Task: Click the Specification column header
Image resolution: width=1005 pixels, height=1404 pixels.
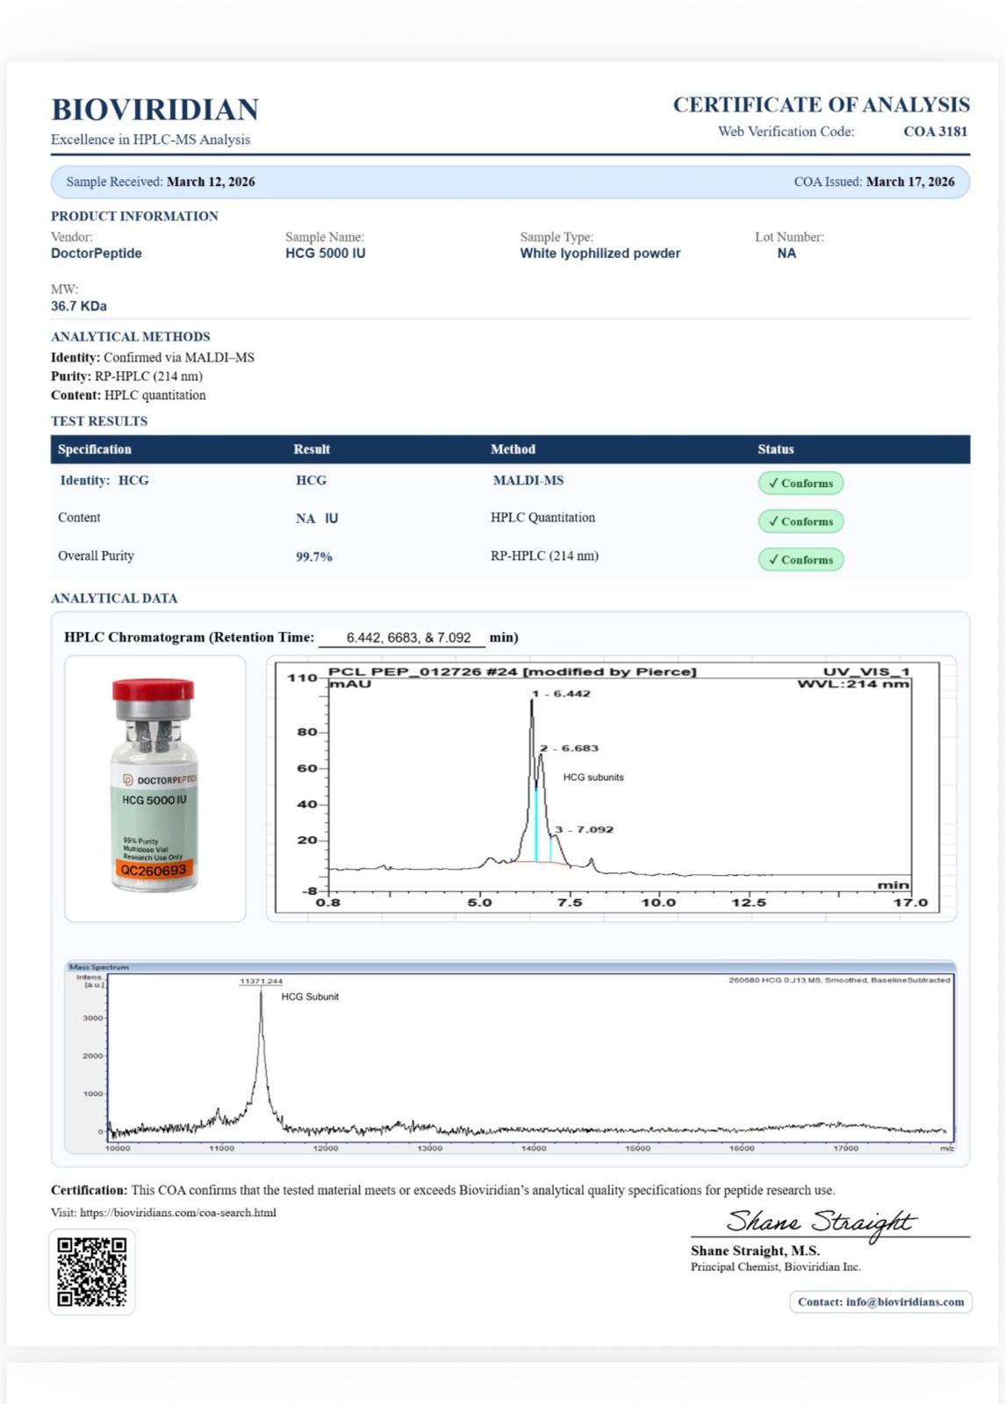Action: tap(95, 449)
